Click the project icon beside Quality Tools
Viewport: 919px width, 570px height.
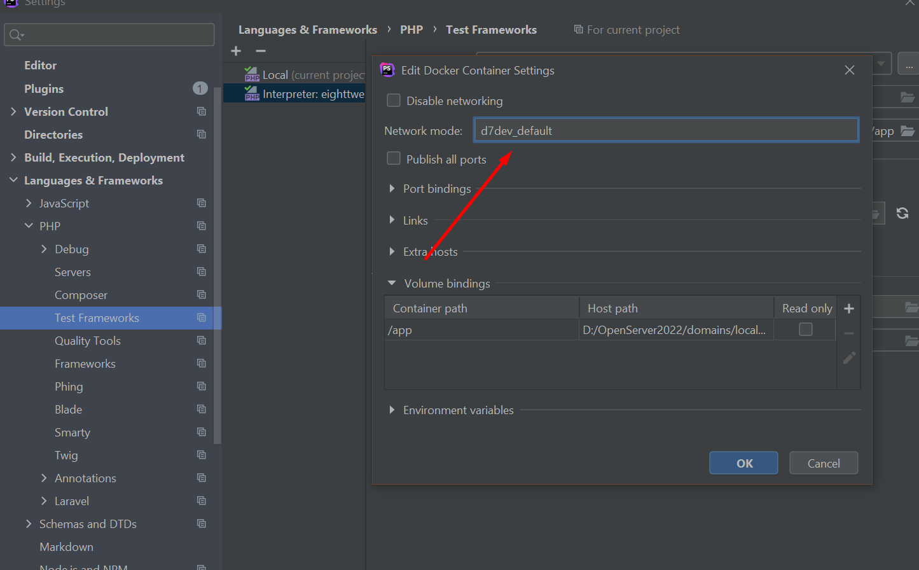pyautogui.click(x=202, y=340)
